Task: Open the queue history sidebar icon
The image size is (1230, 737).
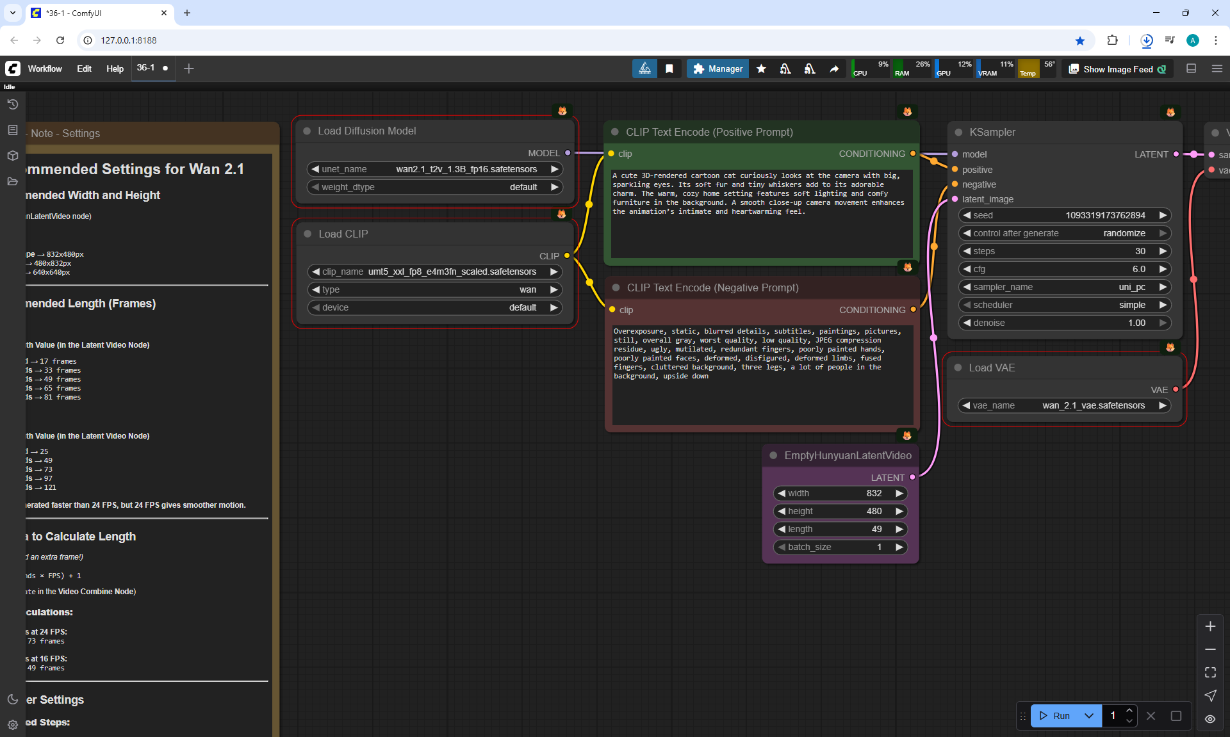Action: [x=12, y=104]
